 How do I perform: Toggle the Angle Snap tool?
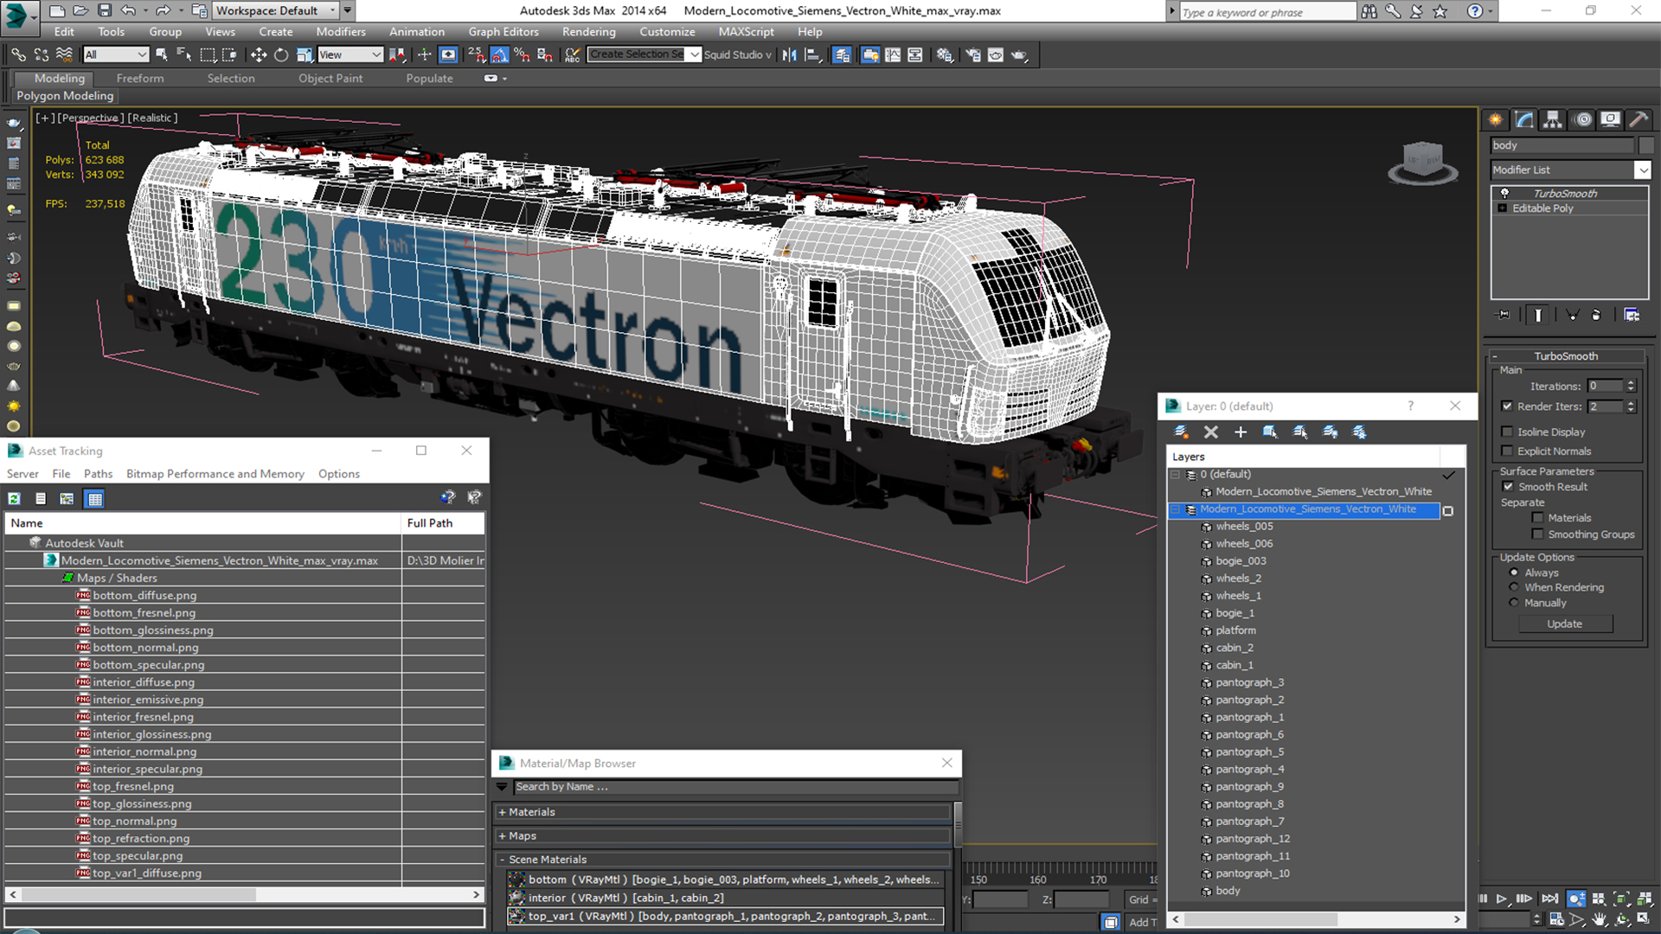pyautogui.click(x=500, y=54)
